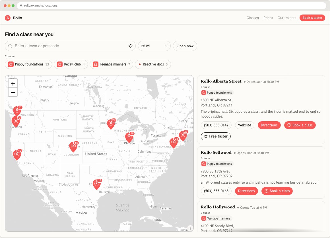This screenshot has width=330, height=238.
Task: Open Our trainers nav link
Action: 287,18
